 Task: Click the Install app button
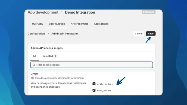pos(148,12)
